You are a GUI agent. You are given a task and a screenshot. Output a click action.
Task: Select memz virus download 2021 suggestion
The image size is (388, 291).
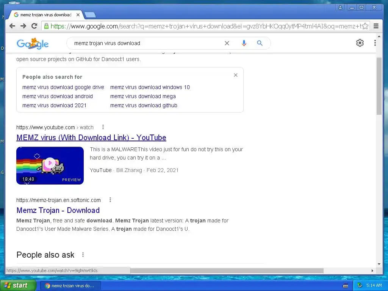coord(54,105)
